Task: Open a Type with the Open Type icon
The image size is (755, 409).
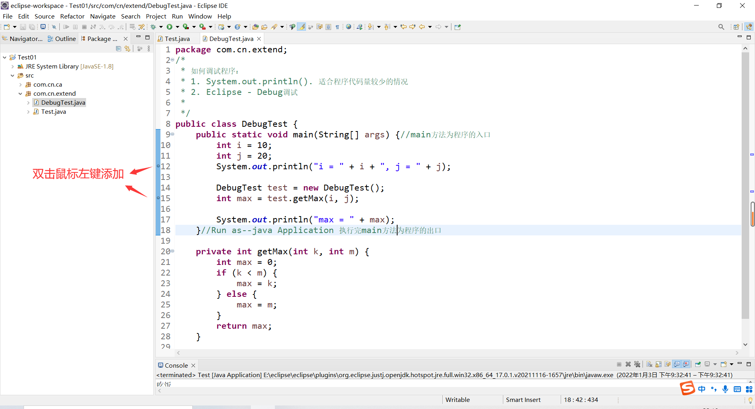Action: click(256, 27)
